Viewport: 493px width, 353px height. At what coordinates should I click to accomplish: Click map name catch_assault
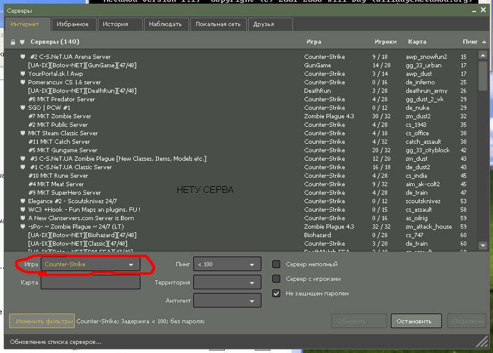[x=423, y=142]
